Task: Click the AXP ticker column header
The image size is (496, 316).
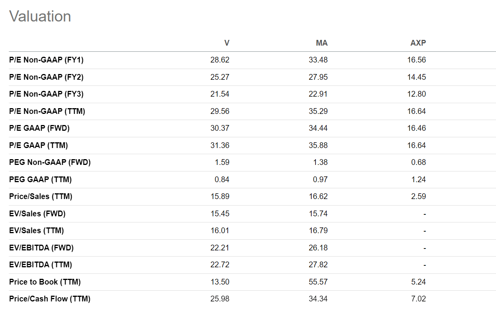Action: pos(418,43)
